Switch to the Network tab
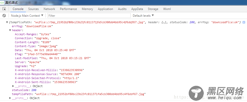 tap(49, 9)
